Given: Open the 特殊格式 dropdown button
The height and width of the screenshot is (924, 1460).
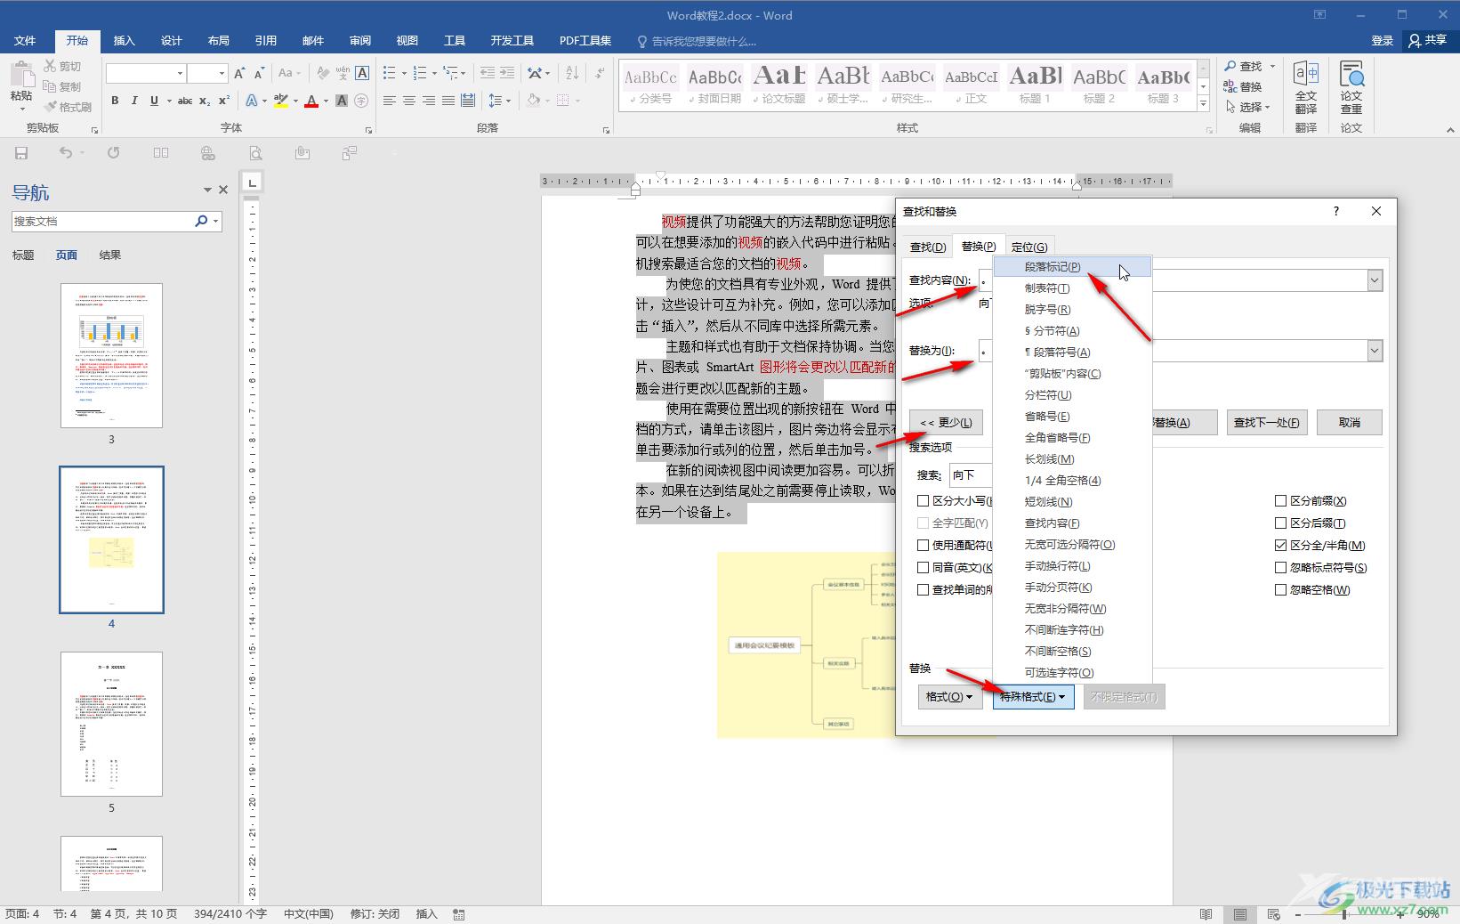Looking at the screenshot, I should point(1033,697).
